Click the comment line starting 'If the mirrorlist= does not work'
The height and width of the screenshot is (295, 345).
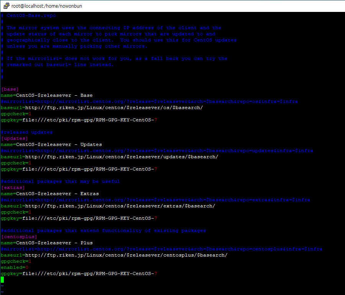pos(114,59)
